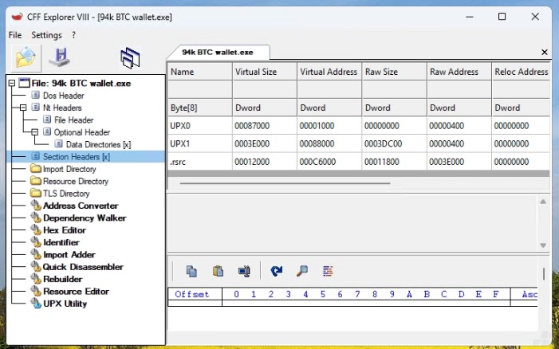Click the Copy icon in hex toolbar
Screen dimensions: 559x349
[x=191, y=271]
